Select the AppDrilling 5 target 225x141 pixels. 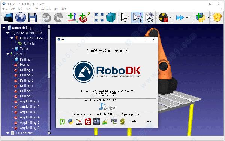click(29, 123)
